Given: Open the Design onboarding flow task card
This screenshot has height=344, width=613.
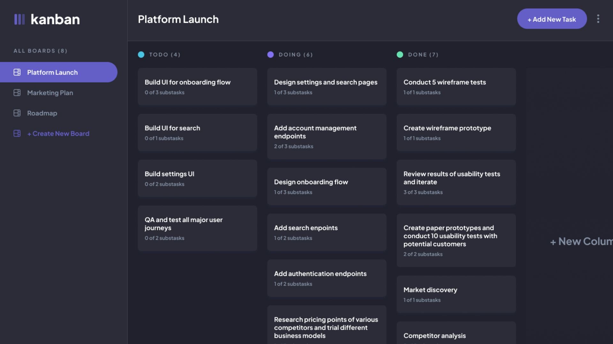Looking at the screenshot, I should (327, 186).
